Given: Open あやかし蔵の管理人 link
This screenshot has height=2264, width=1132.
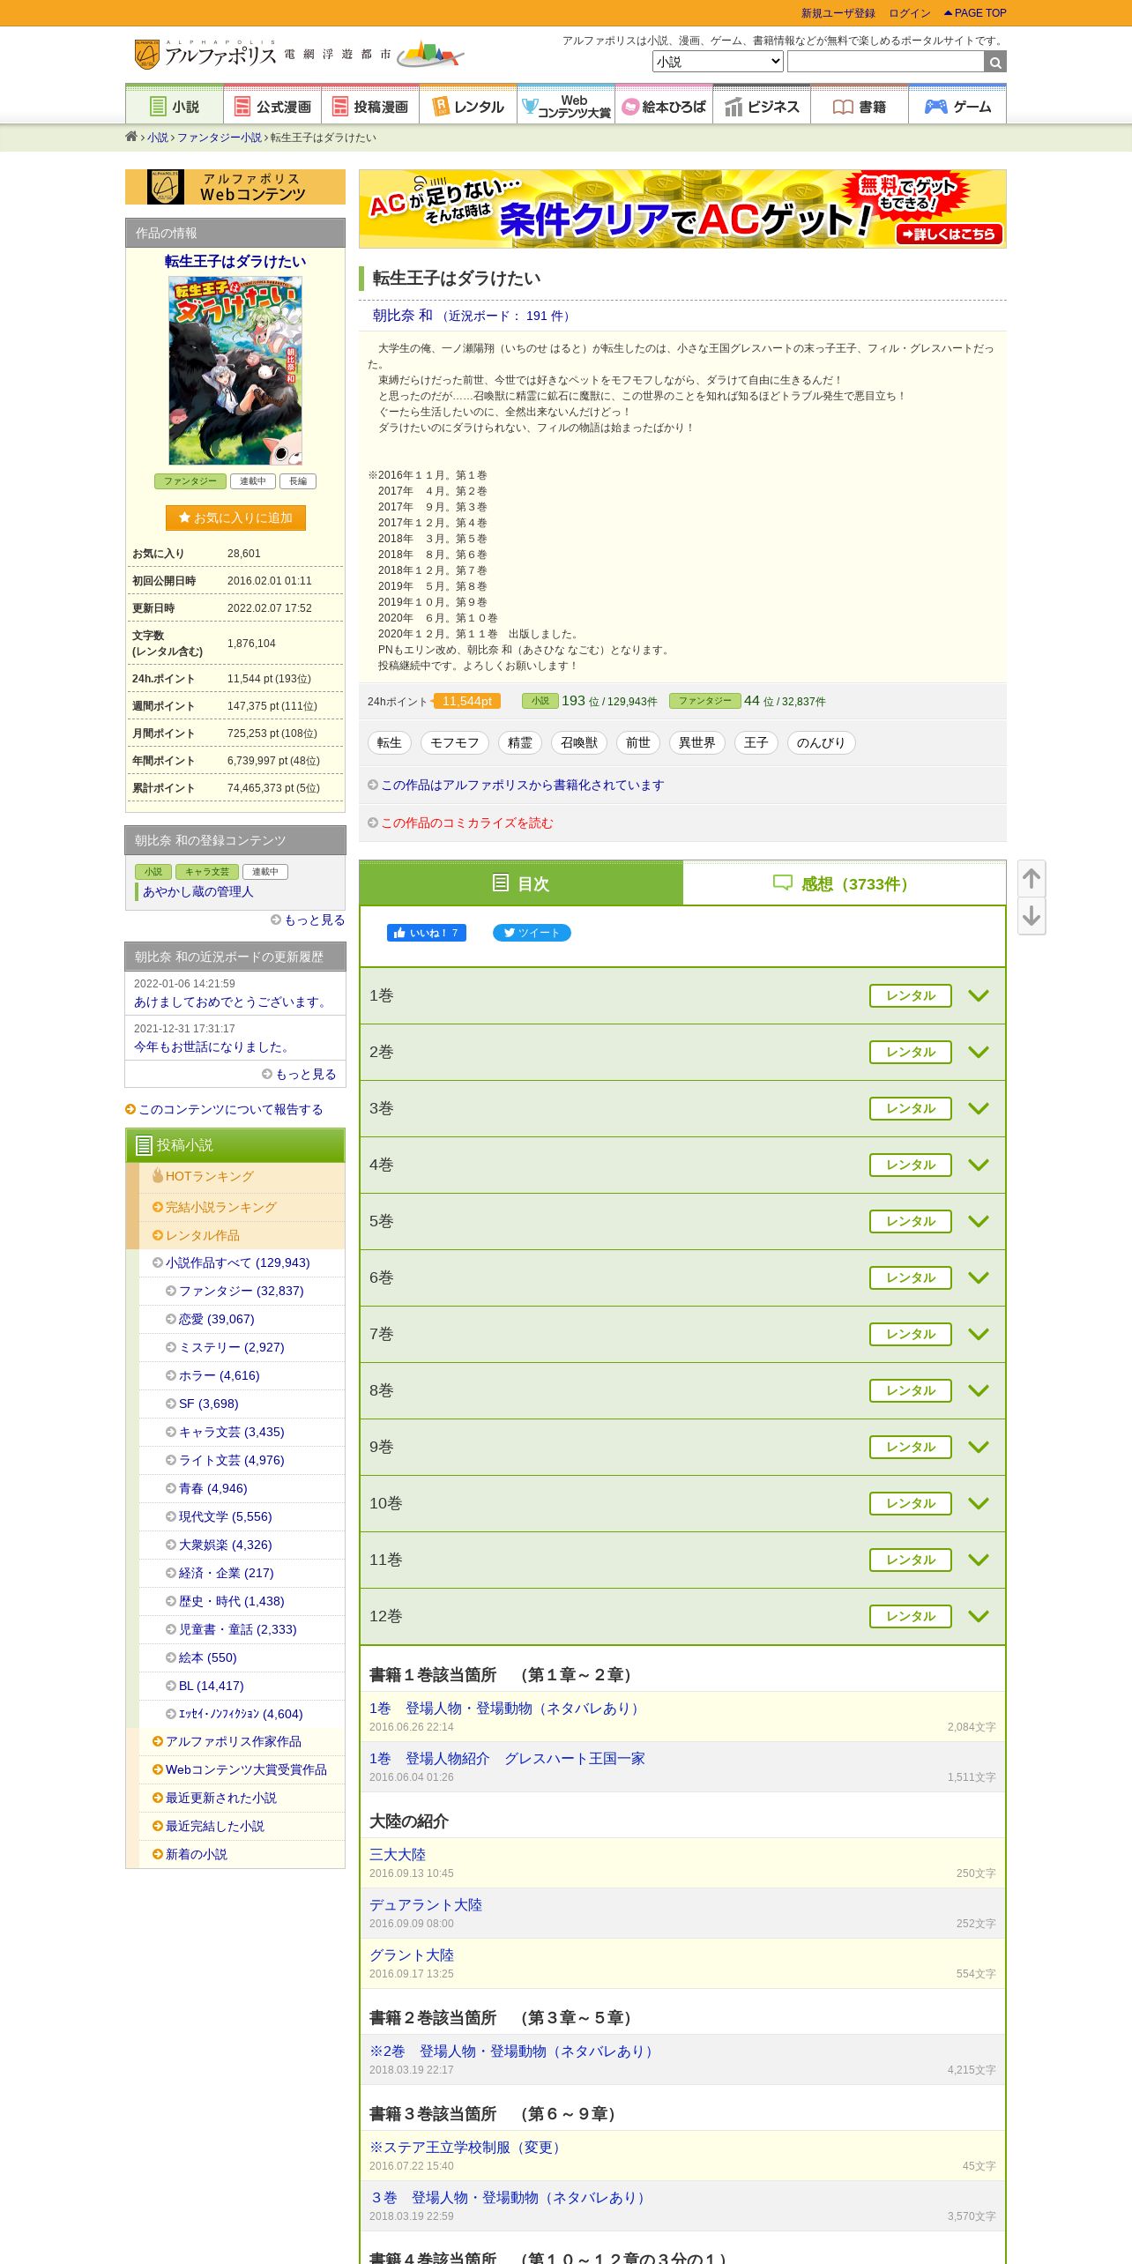Looking at the screenshot, I should 198,891.
